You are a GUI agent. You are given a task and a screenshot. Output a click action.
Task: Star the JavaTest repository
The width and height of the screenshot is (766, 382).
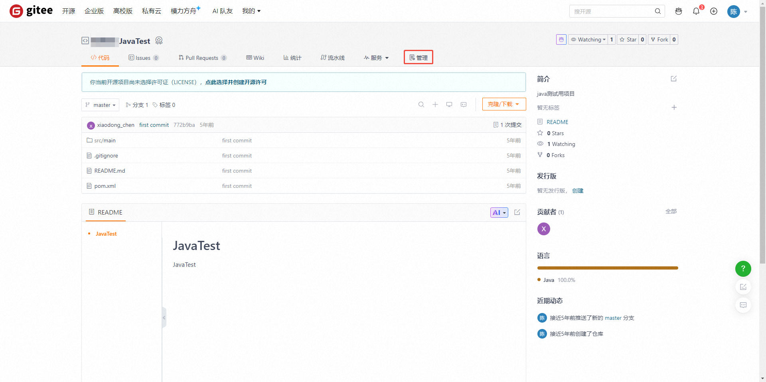628,39
